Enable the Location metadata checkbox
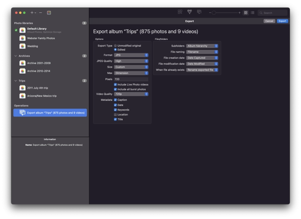This screenshot has width=301, height=219. coord(116,115)
